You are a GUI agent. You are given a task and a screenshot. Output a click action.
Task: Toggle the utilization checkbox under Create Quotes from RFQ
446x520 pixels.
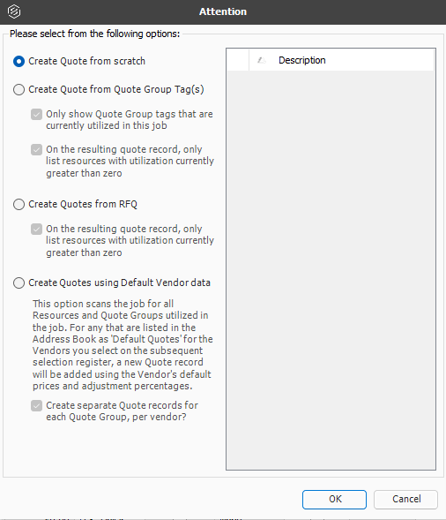coord(36,229)
